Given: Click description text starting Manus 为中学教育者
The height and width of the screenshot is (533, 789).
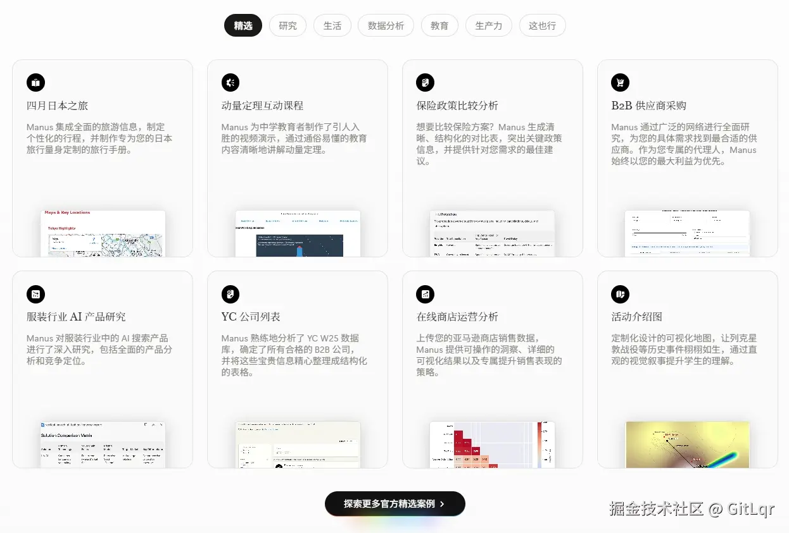Looking at the screenshot, I should 294,138.
